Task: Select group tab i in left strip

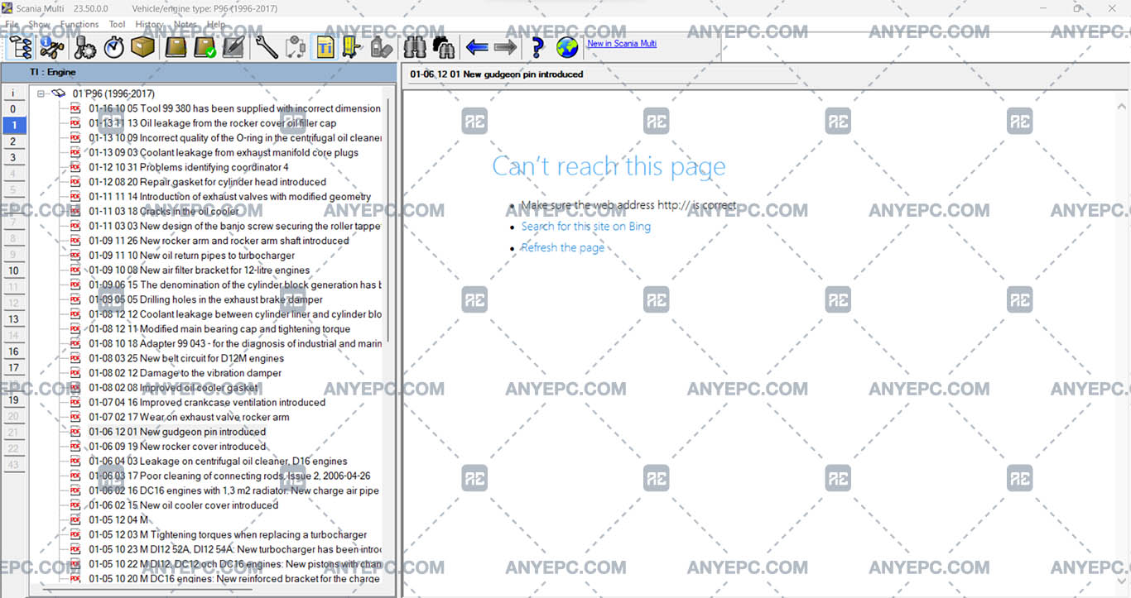Action: point(13,93)
